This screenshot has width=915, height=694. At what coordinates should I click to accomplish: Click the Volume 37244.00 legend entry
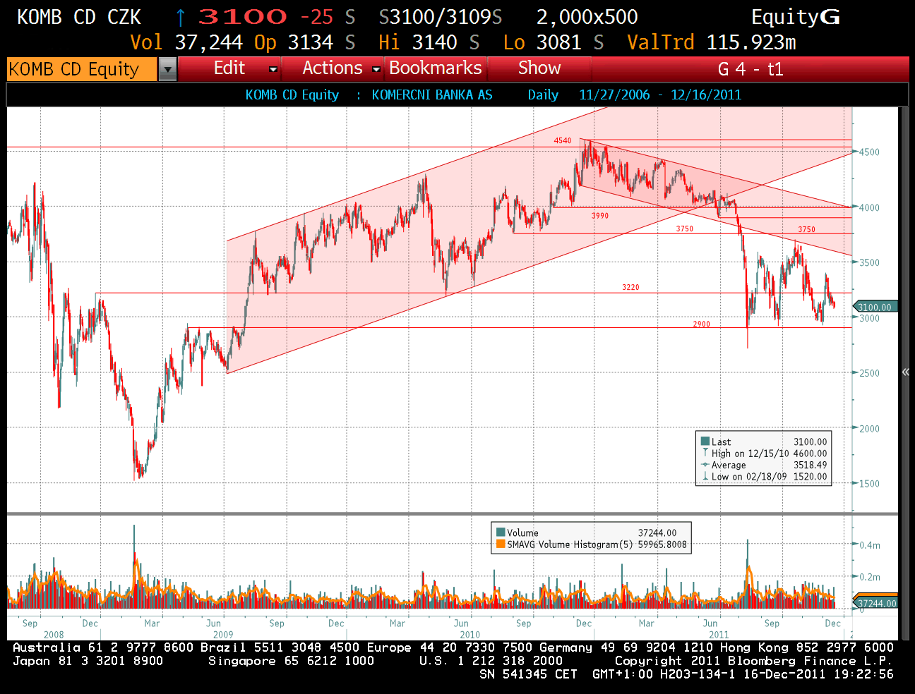(x=587, y=532)
